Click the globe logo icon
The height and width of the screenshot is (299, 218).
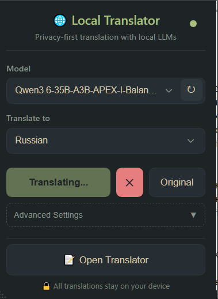(x=60, y=21)
